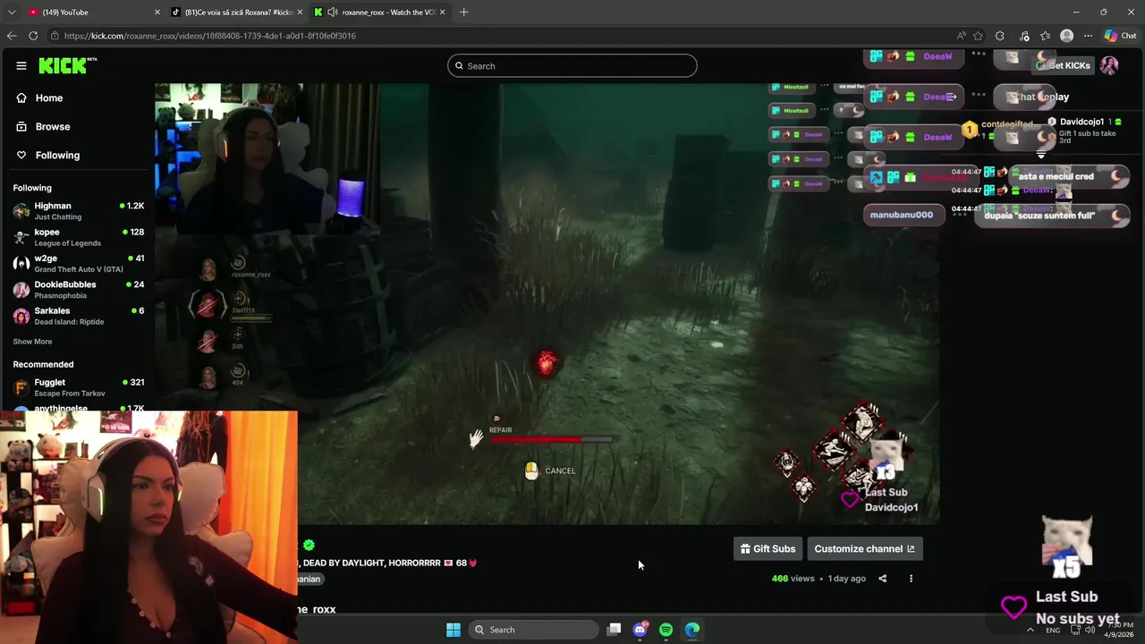Click the Gift Subs button
This screenshot has width=1145, height=644.
(x=768, y=549)
